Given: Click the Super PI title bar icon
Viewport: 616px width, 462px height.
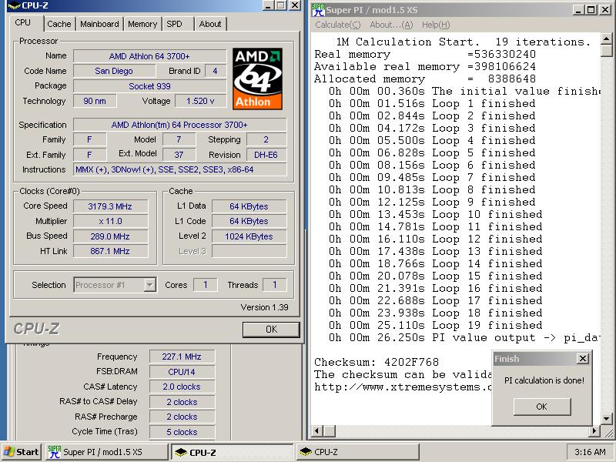Looking at the screenshot, I should (318, 10).
